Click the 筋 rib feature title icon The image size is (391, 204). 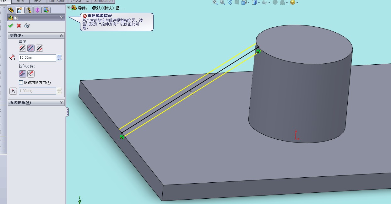[10, 18]
